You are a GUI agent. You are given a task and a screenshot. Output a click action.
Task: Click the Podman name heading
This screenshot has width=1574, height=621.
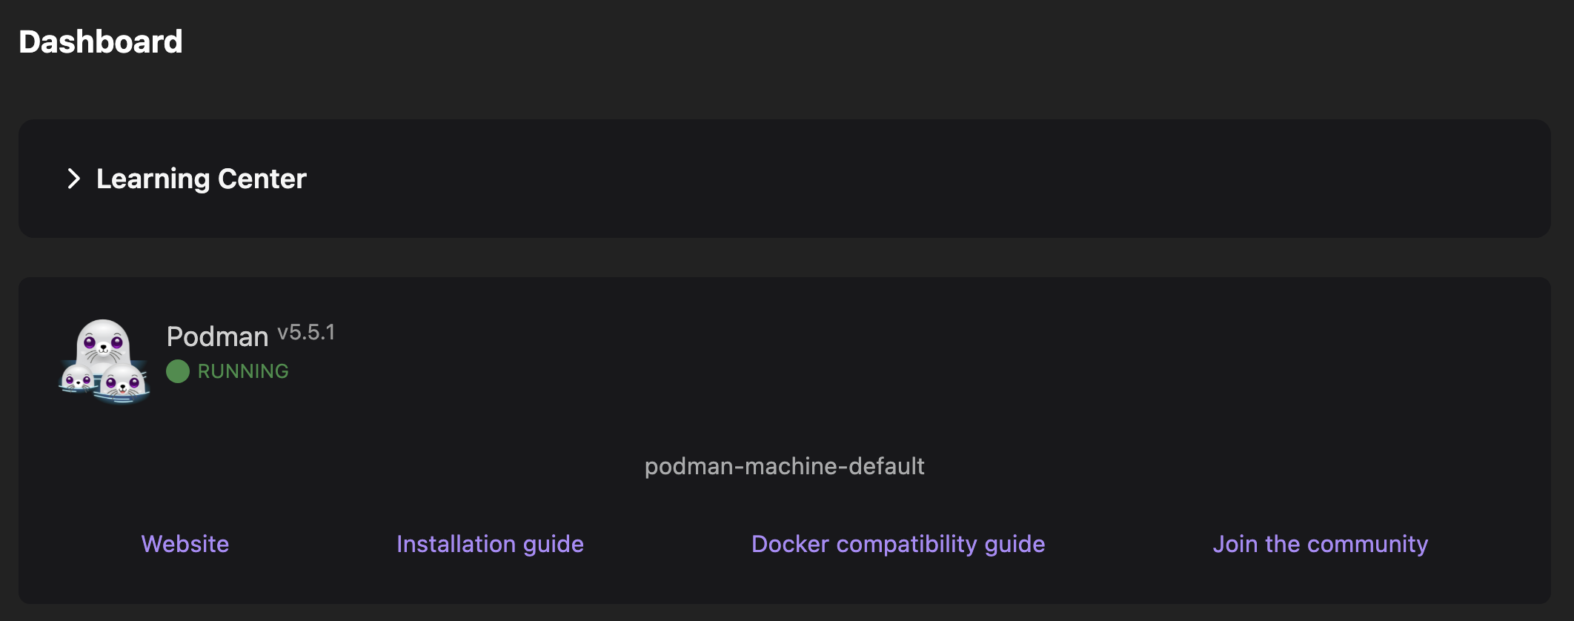click(x=216, y=336)
